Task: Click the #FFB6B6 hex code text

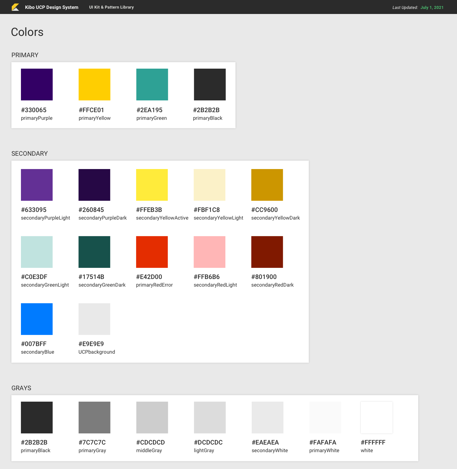Action: [207, 277]
